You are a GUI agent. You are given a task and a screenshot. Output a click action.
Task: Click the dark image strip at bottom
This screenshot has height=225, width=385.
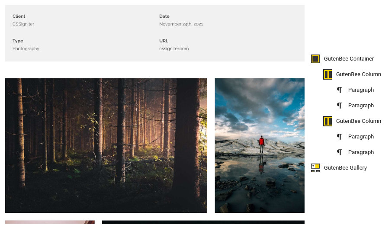pos(203,222)
